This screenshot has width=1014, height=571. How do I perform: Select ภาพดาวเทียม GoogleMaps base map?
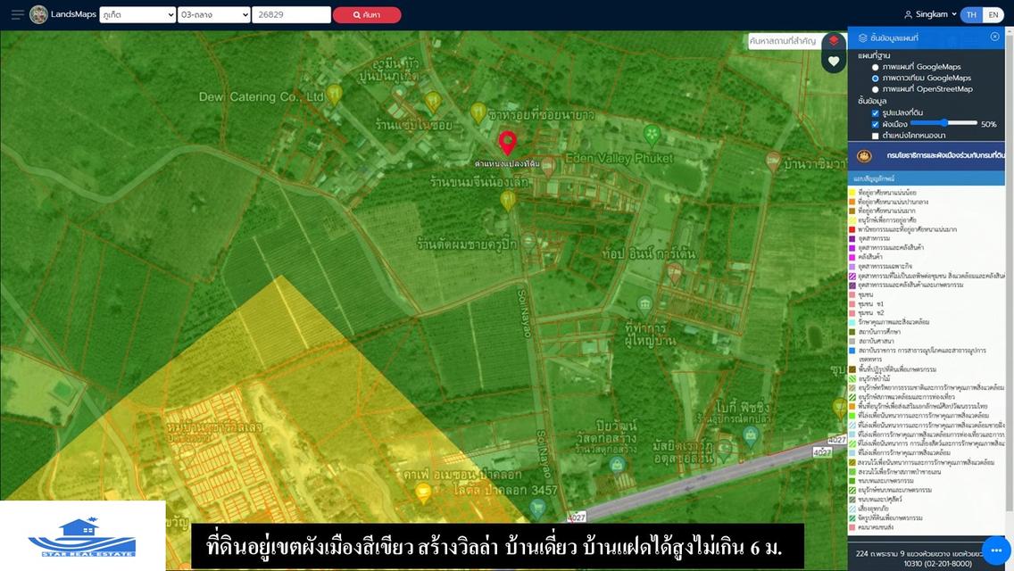tap(875, 79)
